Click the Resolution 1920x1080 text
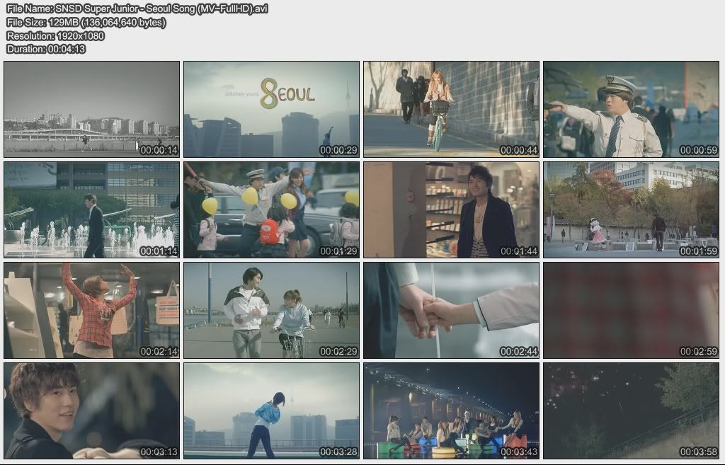 pos(55,35)
